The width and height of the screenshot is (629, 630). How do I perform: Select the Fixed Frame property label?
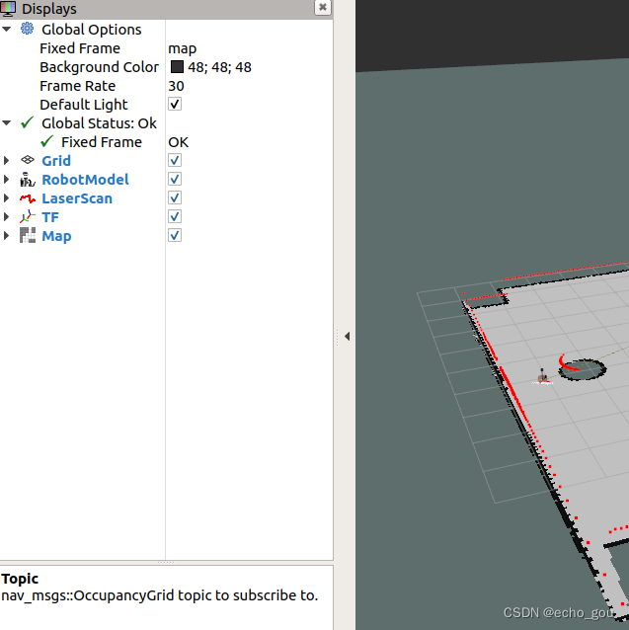pos(80,48)
